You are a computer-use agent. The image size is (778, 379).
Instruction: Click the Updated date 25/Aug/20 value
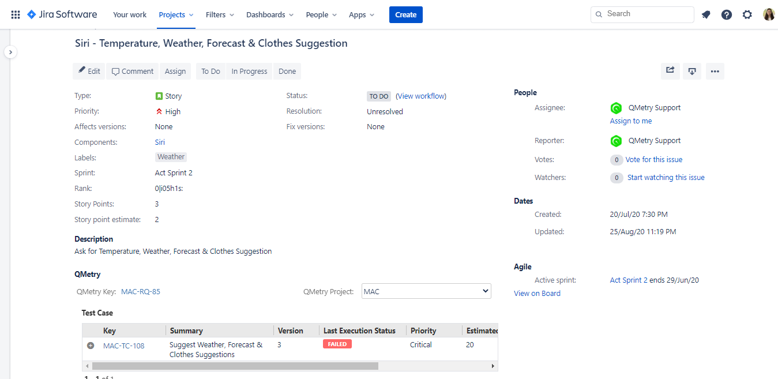[x=643, y=232]
